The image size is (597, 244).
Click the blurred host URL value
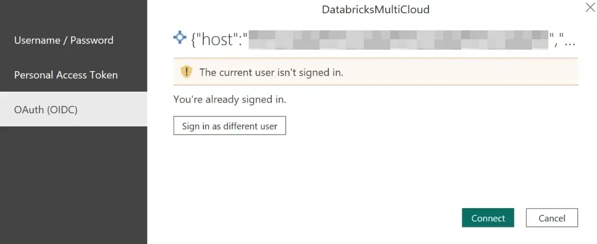pos(398,40)
